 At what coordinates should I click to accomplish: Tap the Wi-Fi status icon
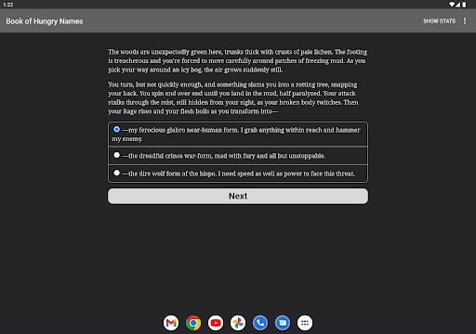[452, 5]
